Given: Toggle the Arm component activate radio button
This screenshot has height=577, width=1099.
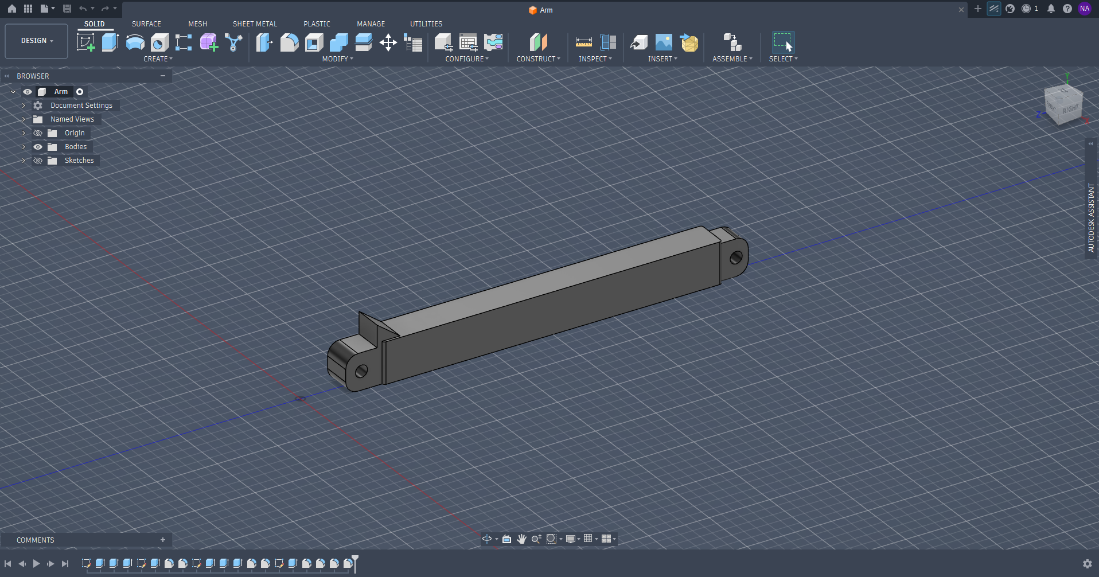Looking at the screenshot, I should click(80, 92).
